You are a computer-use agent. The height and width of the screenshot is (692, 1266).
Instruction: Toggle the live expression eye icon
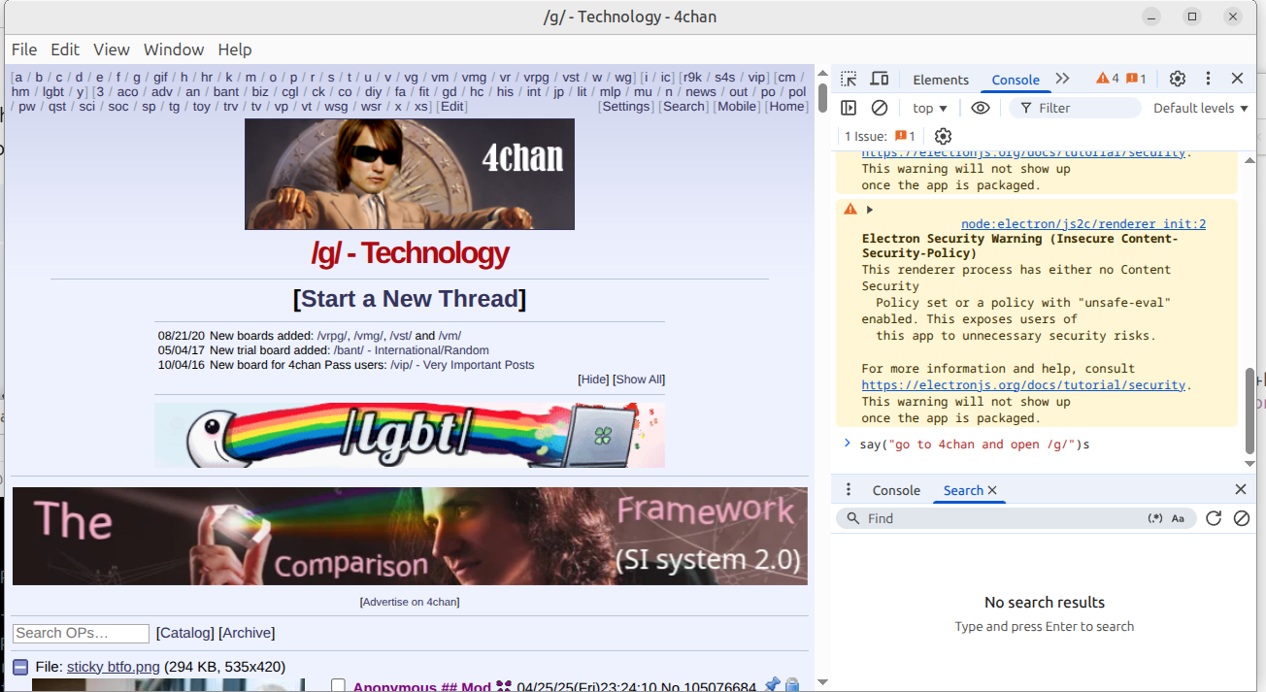pos(981,108)
